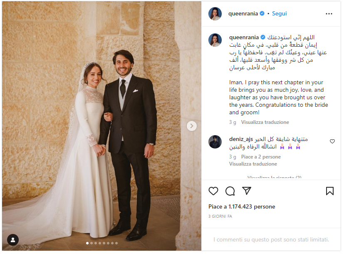Open queenrania username link in header
344x254 pixels.
click(243, 14)
